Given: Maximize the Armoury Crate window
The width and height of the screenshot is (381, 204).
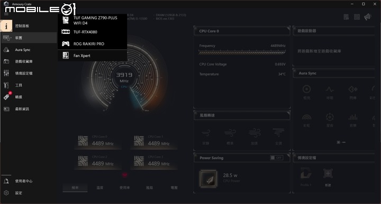Looking at the screenshot, I should pos(364,4).
